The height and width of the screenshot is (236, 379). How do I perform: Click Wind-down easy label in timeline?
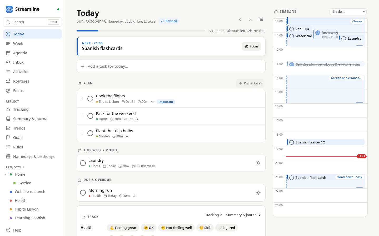tap(350, 177)
